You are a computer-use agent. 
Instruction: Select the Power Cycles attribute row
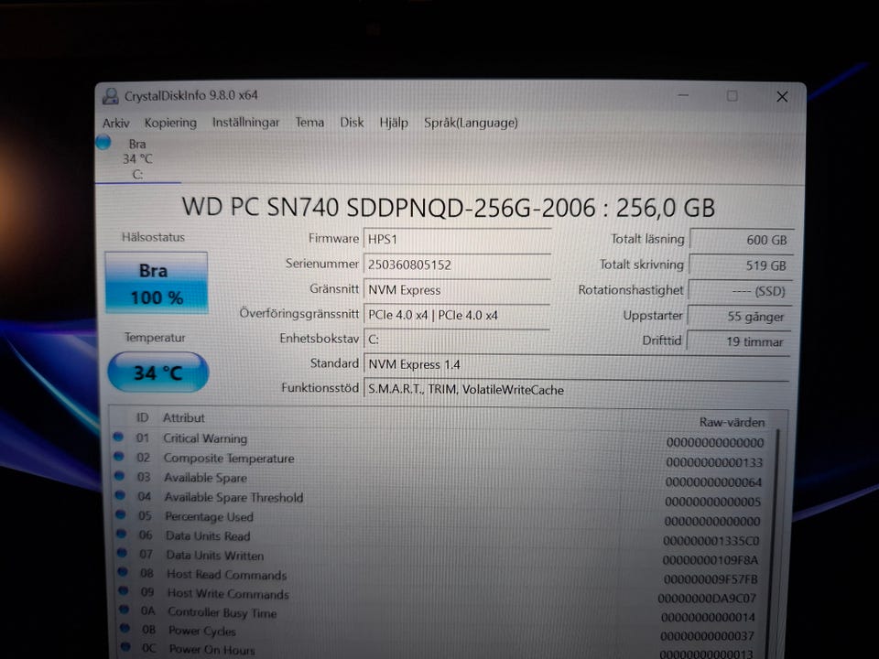click(440, 632)
